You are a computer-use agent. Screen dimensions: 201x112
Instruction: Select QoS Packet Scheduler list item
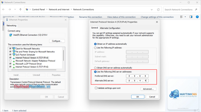point(25,55)
